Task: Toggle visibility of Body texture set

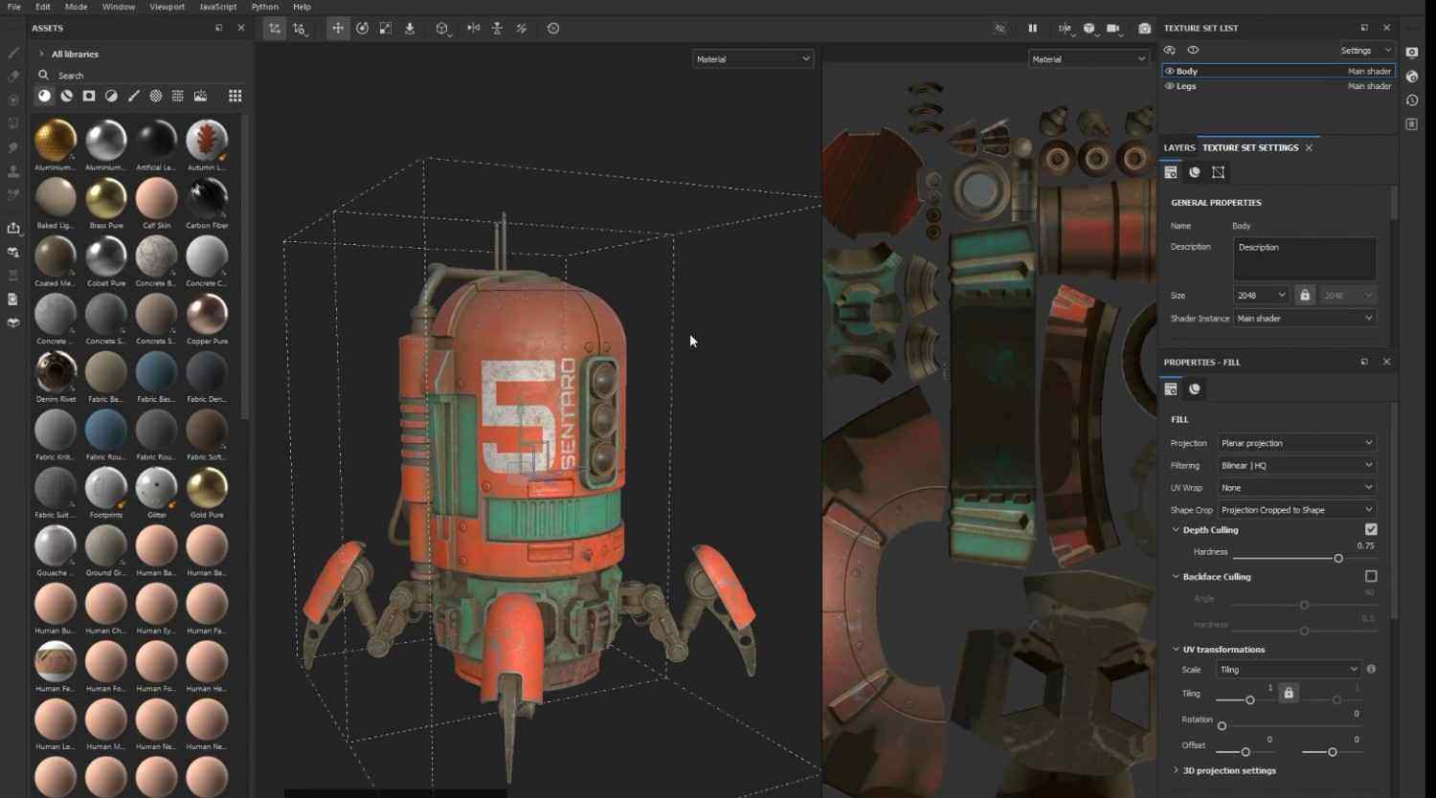Action: click(1169, 71)
